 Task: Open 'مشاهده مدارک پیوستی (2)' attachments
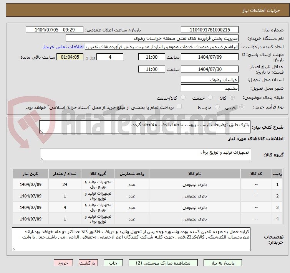tap(159, 263)
